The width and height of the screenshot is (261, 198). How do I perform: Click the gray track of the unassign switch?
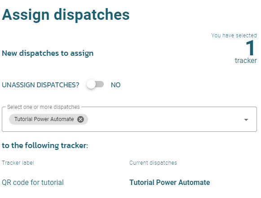tap(100, 84)
